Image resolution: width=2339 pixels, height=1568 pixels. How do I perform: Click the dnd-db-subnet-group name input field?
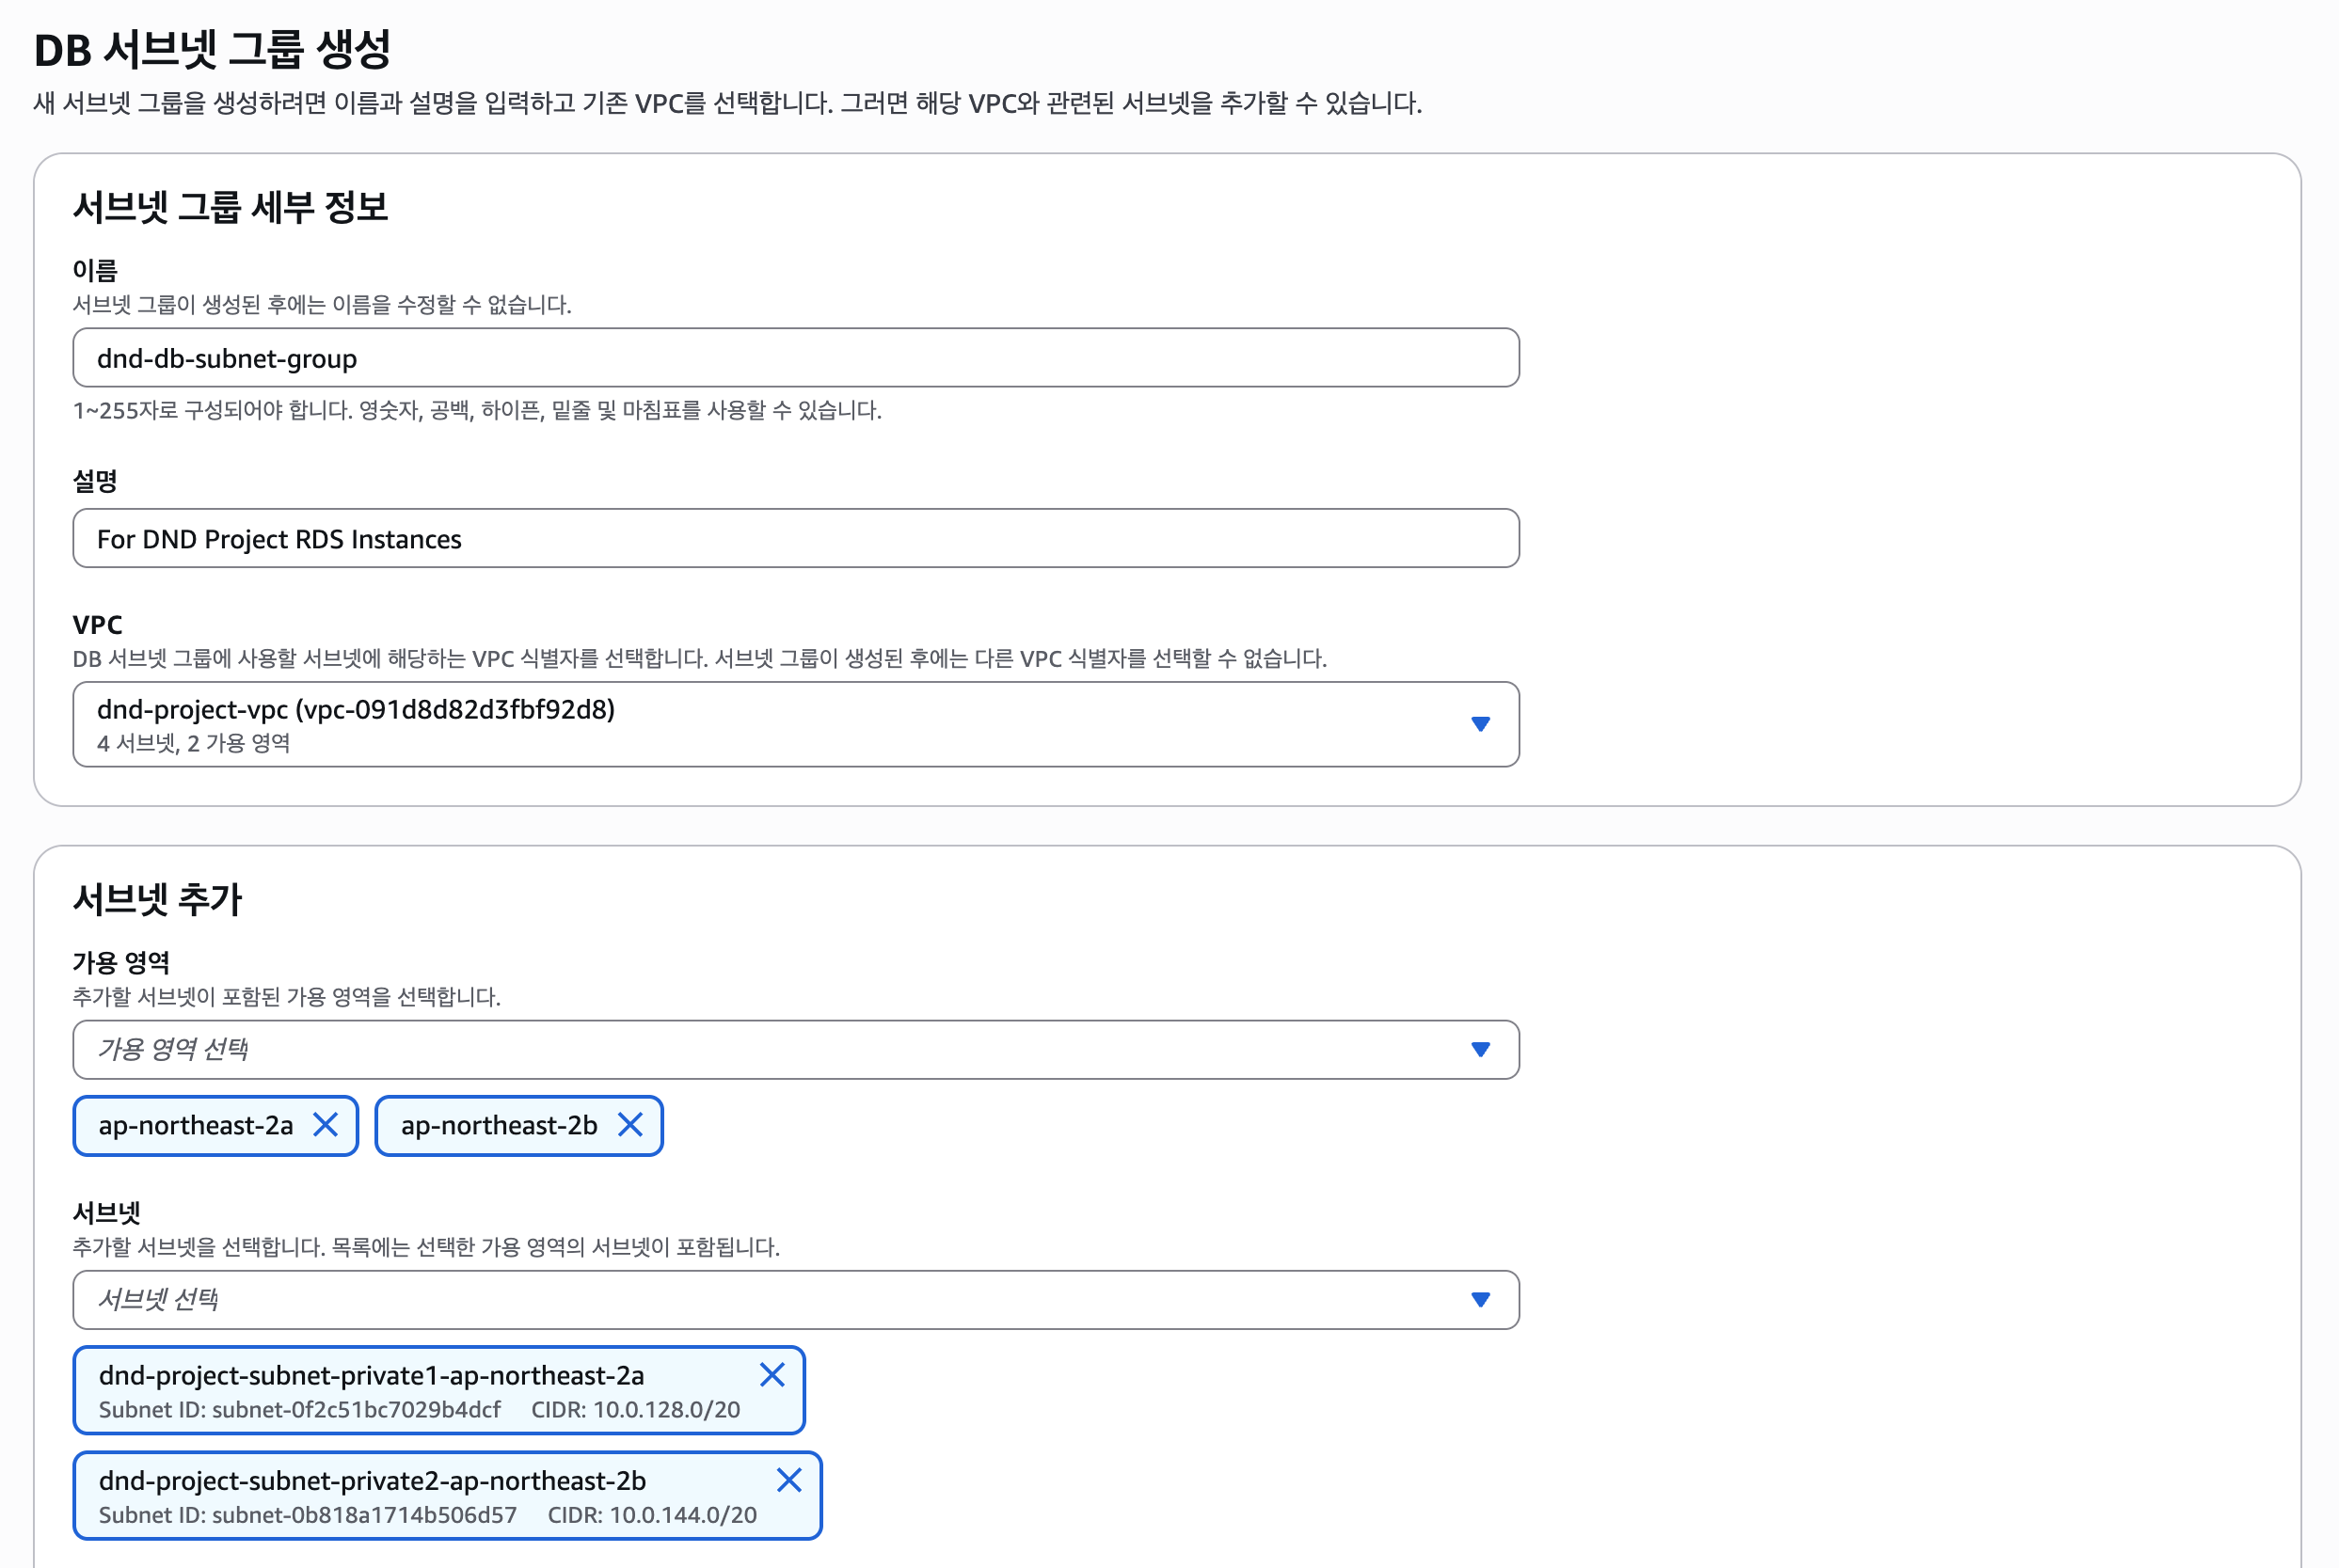[795, 358]
